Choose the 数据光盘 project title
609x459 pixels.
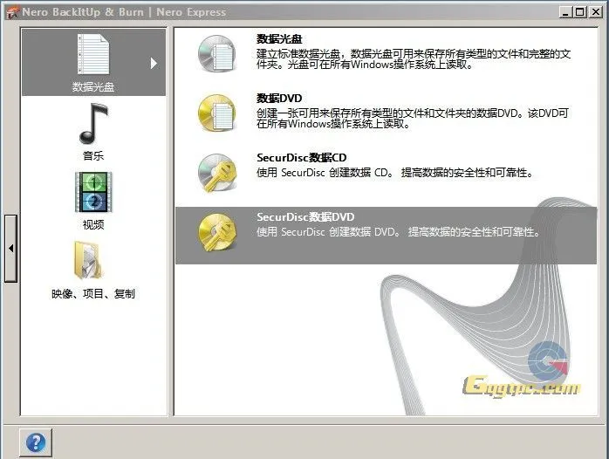(x=279, y=39)
